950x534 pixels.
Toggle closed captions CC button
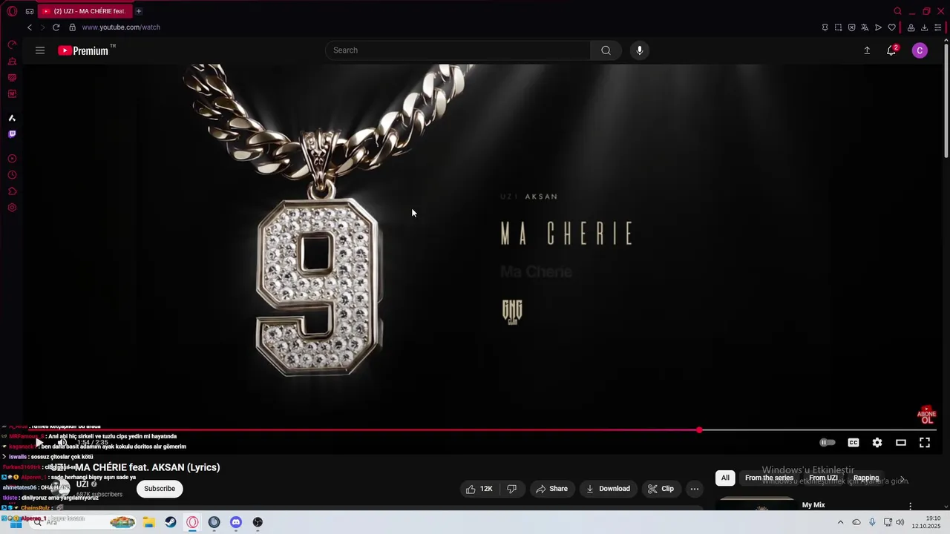coord(854,443)
